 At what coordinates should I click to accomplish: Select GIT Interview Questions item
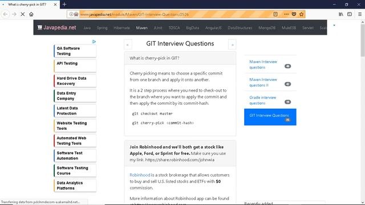coord(270,117)
